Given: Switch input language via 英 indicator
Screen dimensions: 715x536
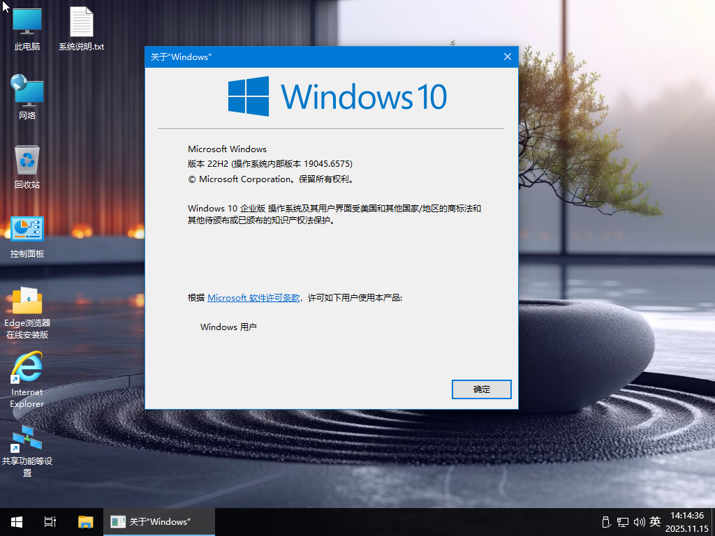Looking at the screenshot, I should pyautogui.click(x=655, y=521).
